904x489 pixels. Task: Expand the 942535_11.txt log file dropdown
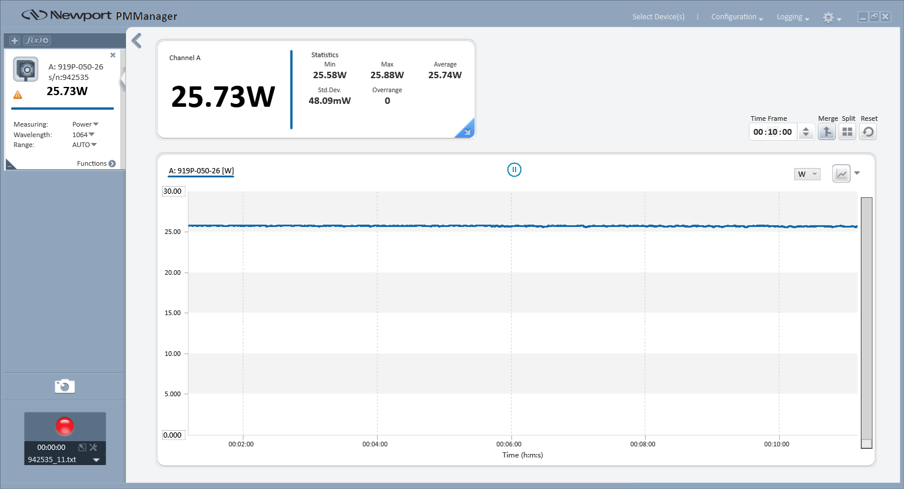(96, 460)
